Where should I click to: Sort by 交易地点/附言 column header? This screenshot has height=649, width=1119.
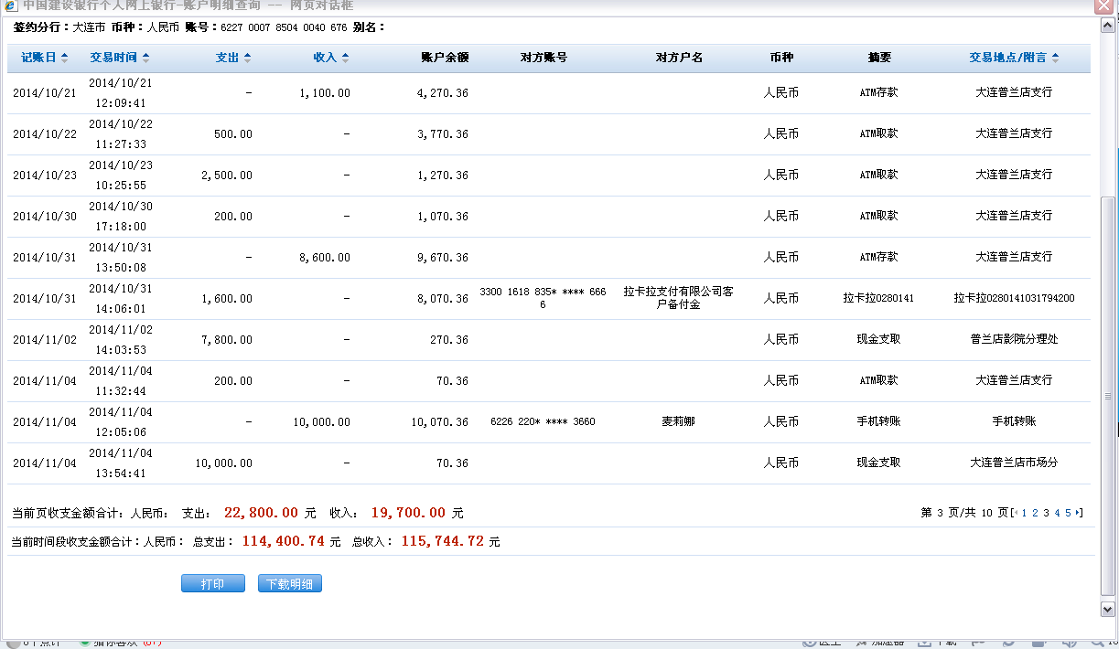[1008, 58]
